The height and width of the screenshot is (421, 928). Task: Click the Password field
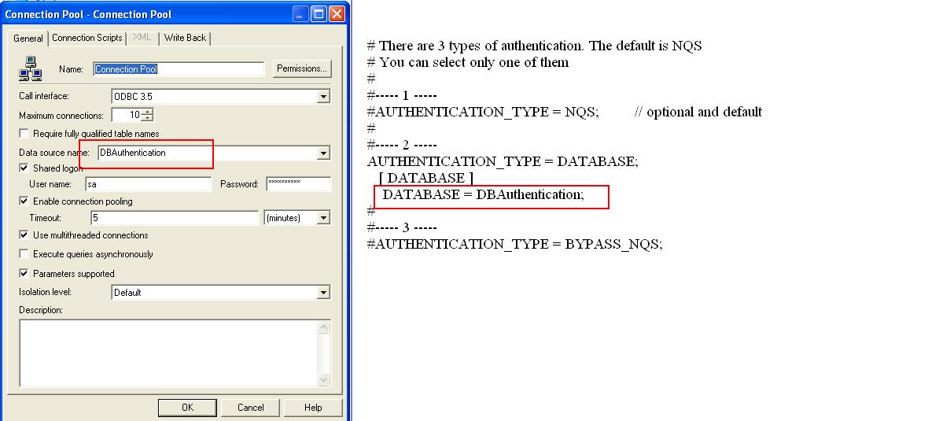[299, 184]
